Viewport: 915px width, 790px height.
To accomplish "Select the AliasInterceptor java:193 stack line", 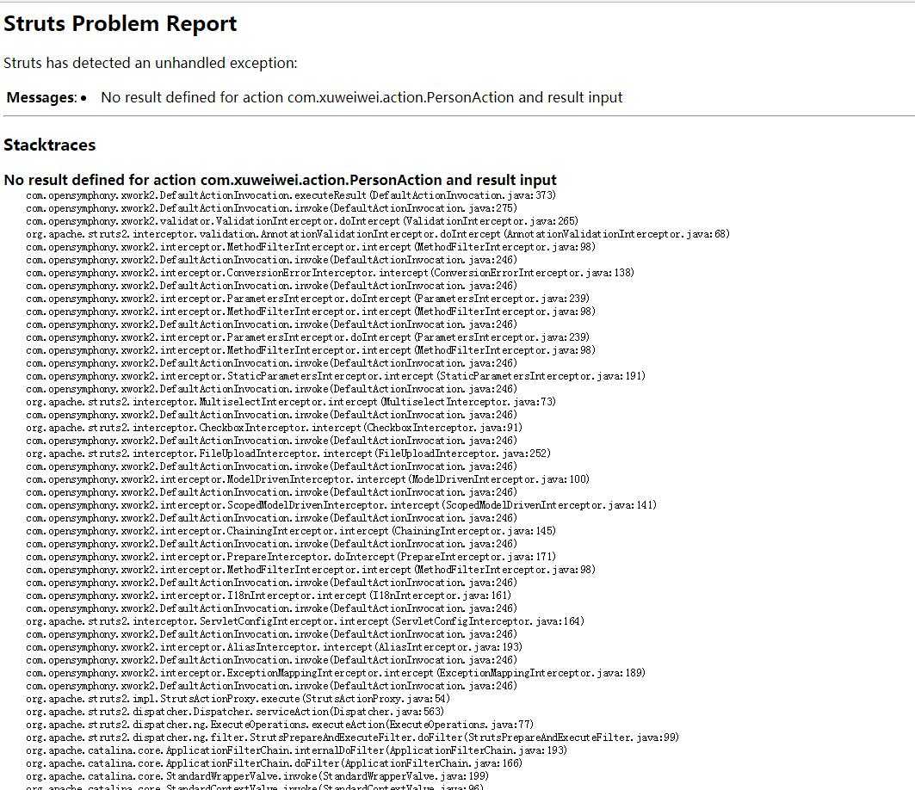I will point(274,647).
